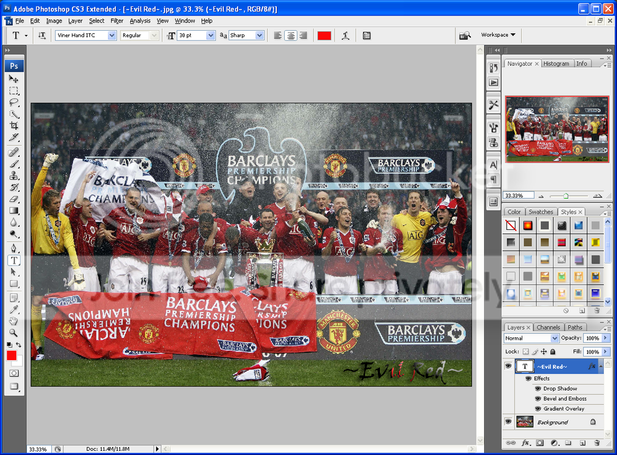
Task: Open the font family dropdown
Action: point(112,36)
